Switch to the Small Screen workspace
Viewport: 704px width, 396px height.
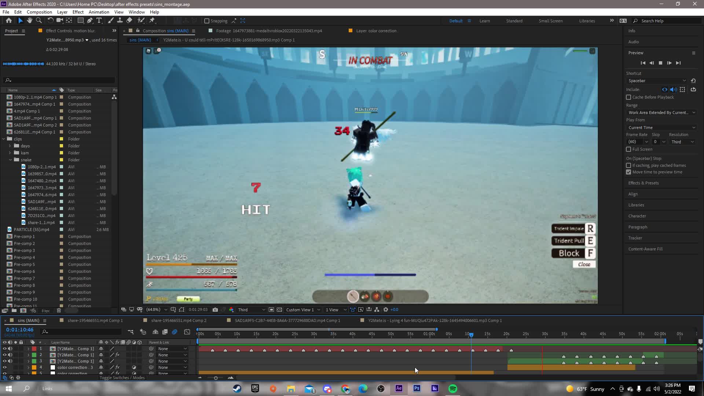coord(550,21)
